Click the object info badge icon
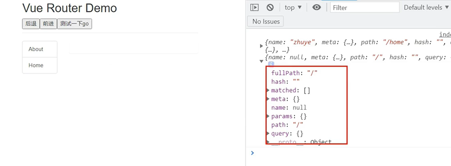 271,64
